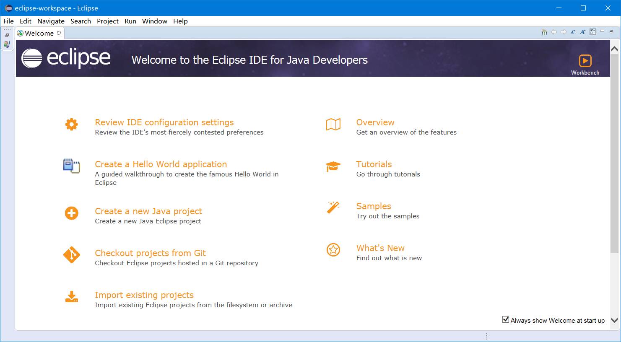Click the Eclipse icon in the title bar
This screenshot has width=621, height=342.
pos(8,8)
